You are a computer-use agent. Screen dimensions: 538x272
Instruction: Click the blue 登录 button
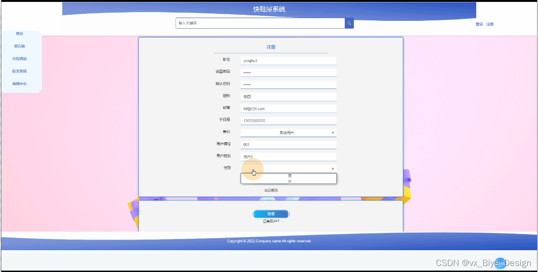coord(271,214)
